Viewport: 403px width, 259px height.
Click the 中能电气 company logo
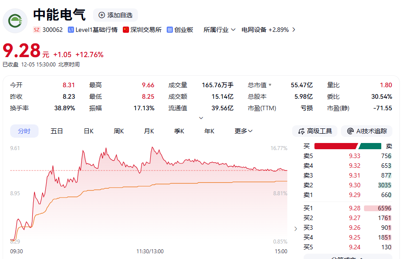tap(15, 21)
